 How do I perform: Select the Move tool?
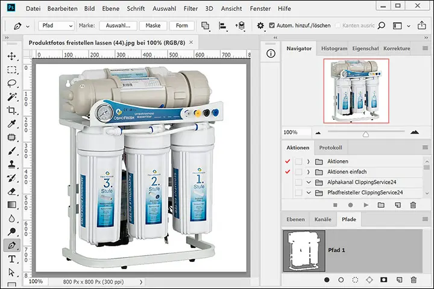pyautogui.click(x=11, y=56)
